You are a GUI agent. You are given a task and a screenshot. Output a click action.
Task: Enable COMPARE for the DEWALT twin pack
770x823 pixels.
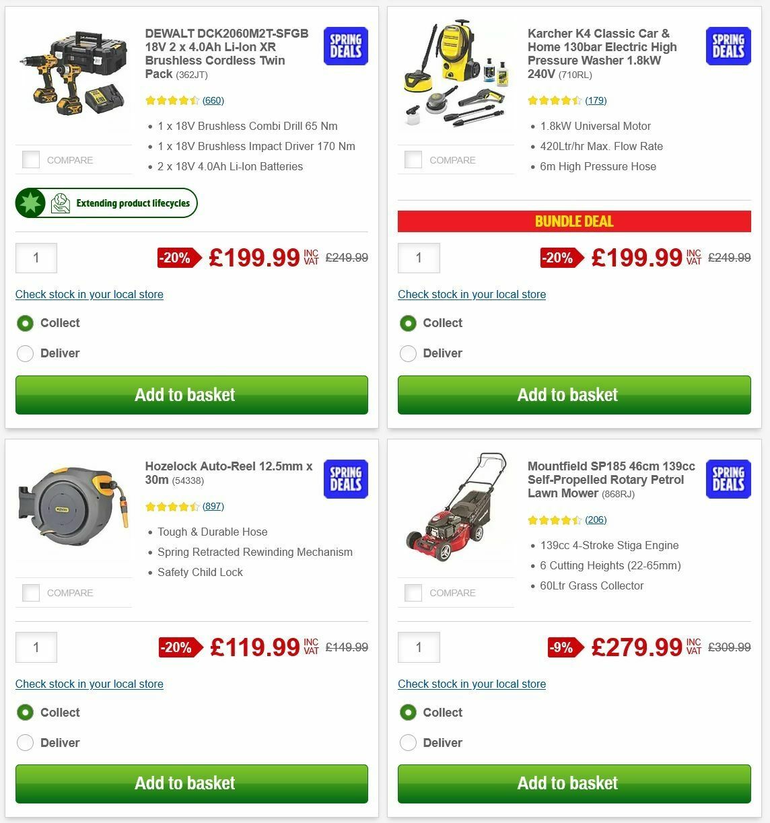click(x=31, y=159)
